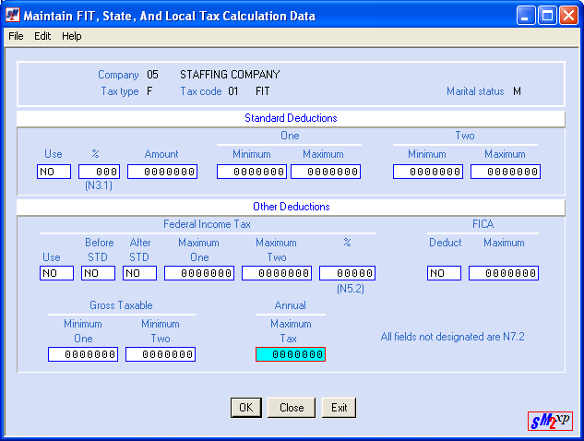Maximize the window using title bar button
The width and height of the screenshot is (584, 441).
click(x=548, y=16)
